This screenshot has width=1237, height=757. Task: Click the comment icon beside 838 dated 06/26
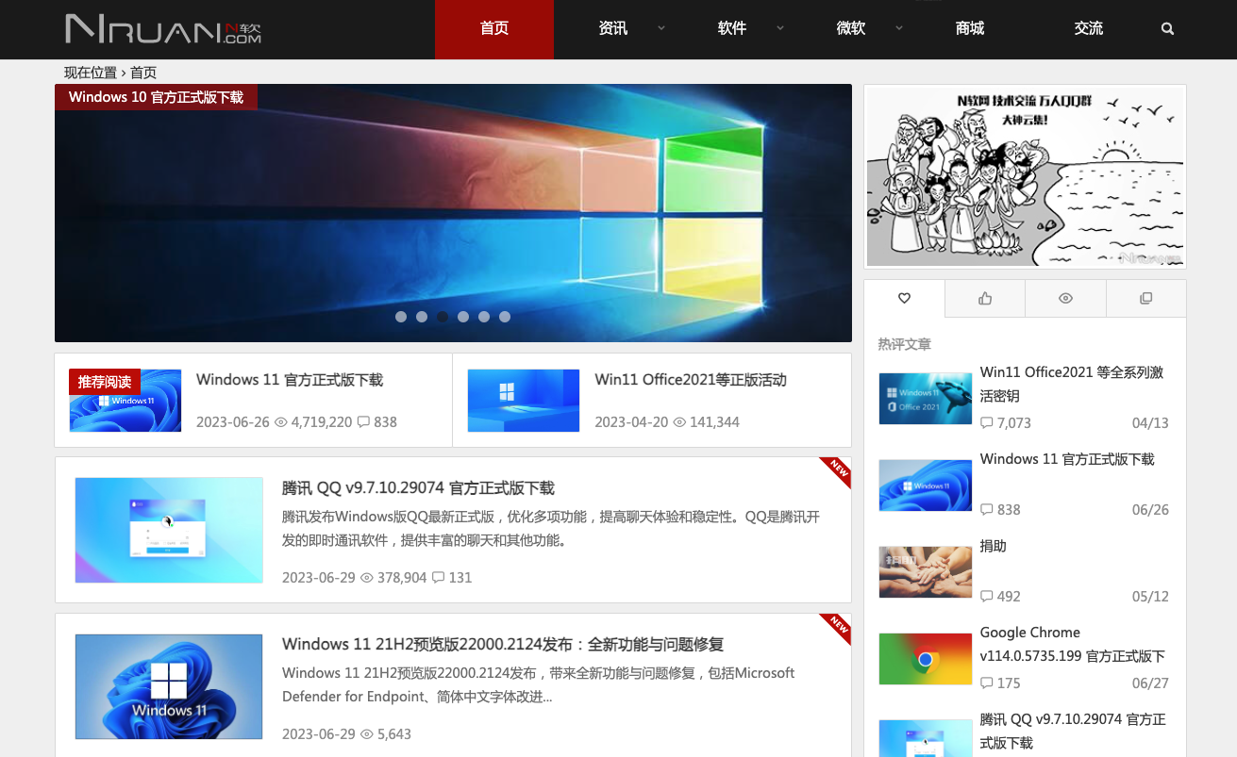click(x=987, y=510)
